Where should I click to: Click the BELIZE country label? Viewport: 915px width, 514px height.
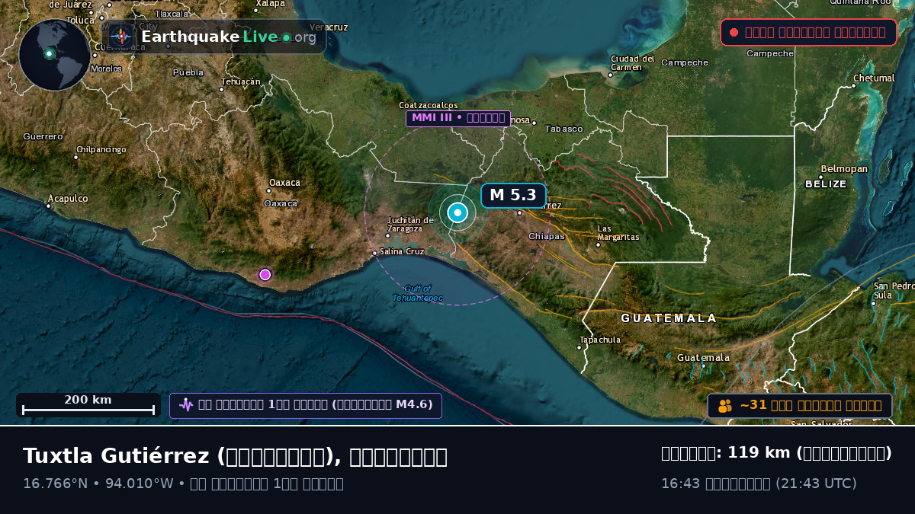tap(826, 184)
